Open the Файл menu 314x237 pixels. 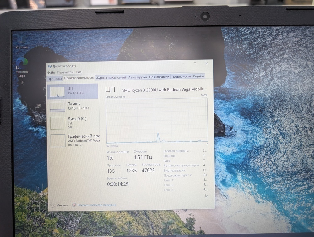coord(51,72)
